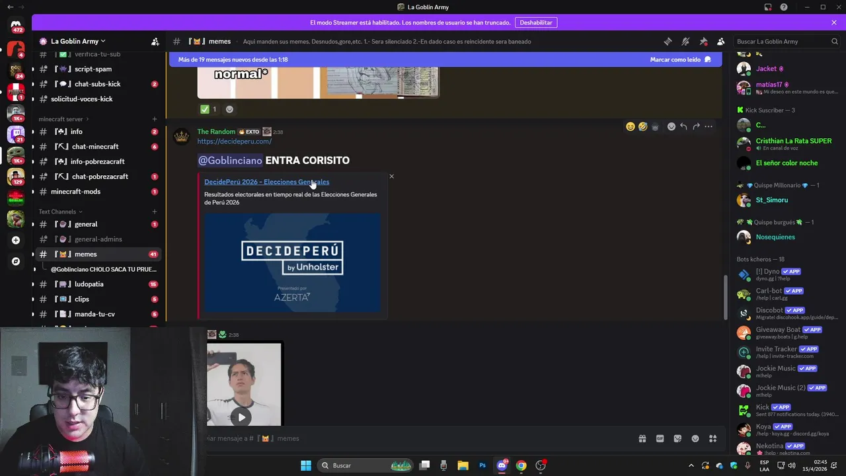Open gift button in message bar
The height and width of the screenshot is (476, 846).
click(x=642, y=438)
